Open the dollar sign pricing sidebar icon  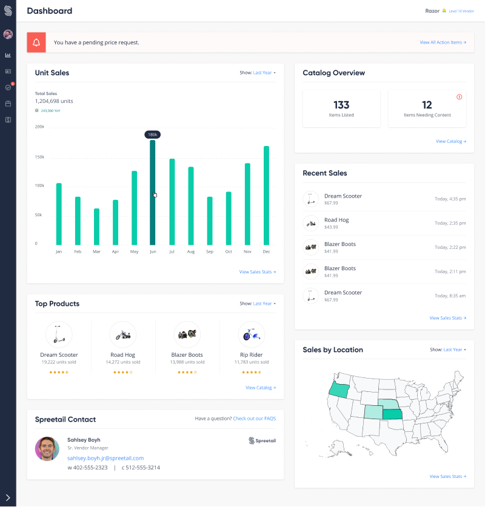point(8,120)
